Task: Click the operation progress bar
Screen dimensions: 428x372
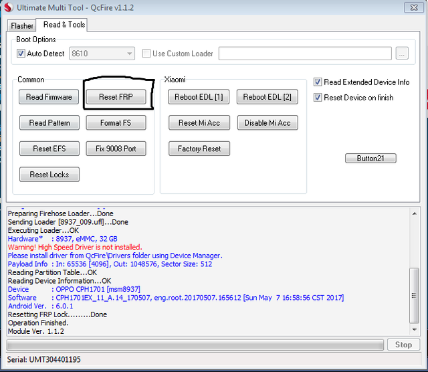Action: click(195, 345)
